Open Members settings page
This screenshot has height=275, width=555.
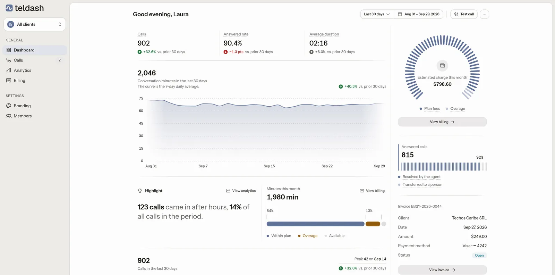[x=35, y=116]
